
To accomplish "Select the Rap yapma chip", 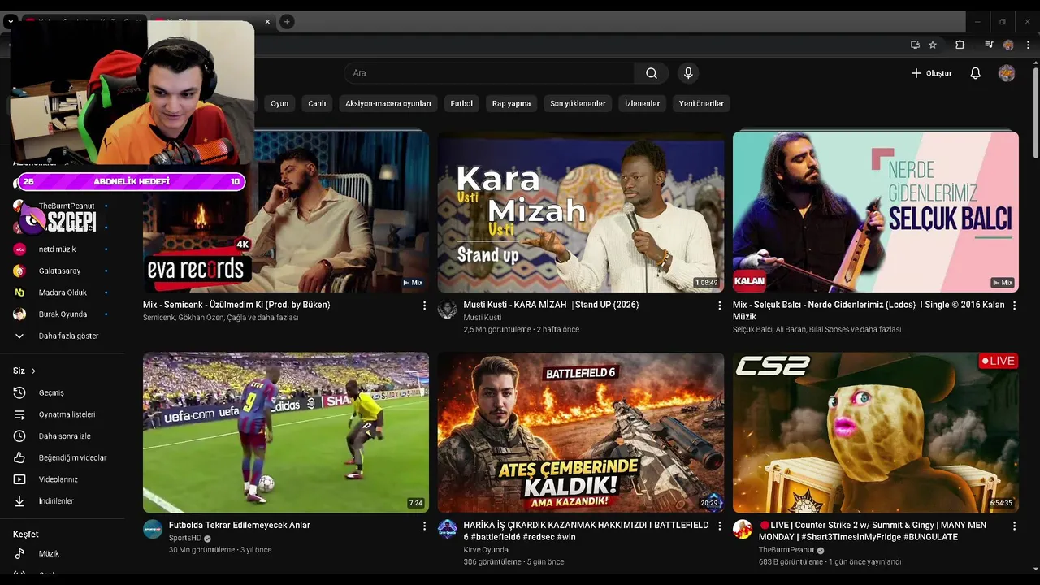I will tap(511, 103).
